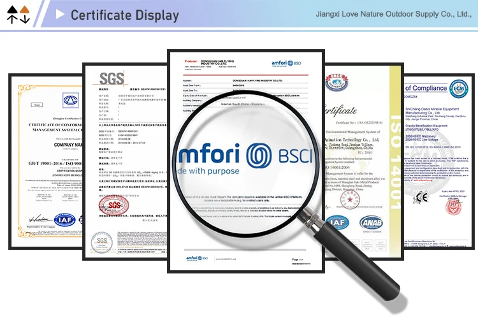Click the ECM round logo

pyautogui.click(x=458, y=89)
